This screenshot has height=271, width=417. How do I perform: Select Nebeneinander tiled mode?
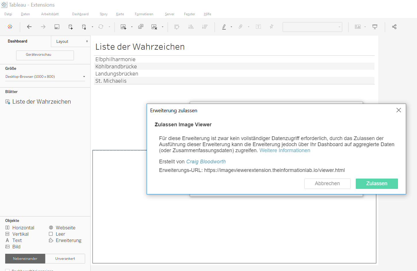point(25,259)
